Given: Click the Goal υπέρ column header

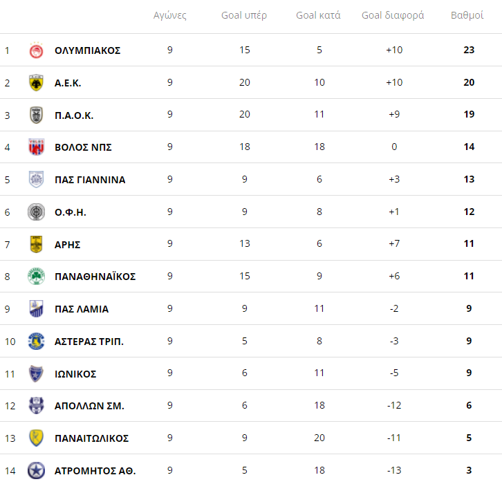Looking at the screenshot, I should point(244,15).
